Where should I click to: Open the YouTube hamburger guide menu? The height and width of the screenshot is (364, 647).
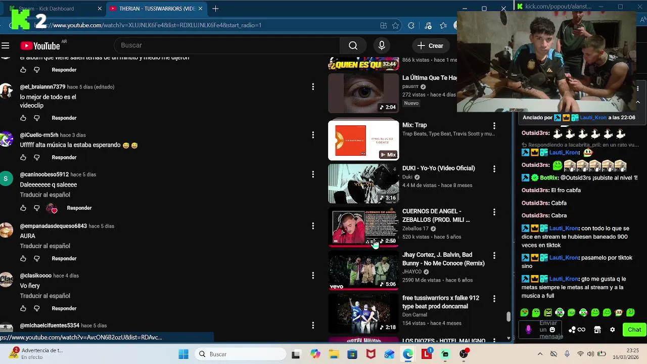coord(6,45)
